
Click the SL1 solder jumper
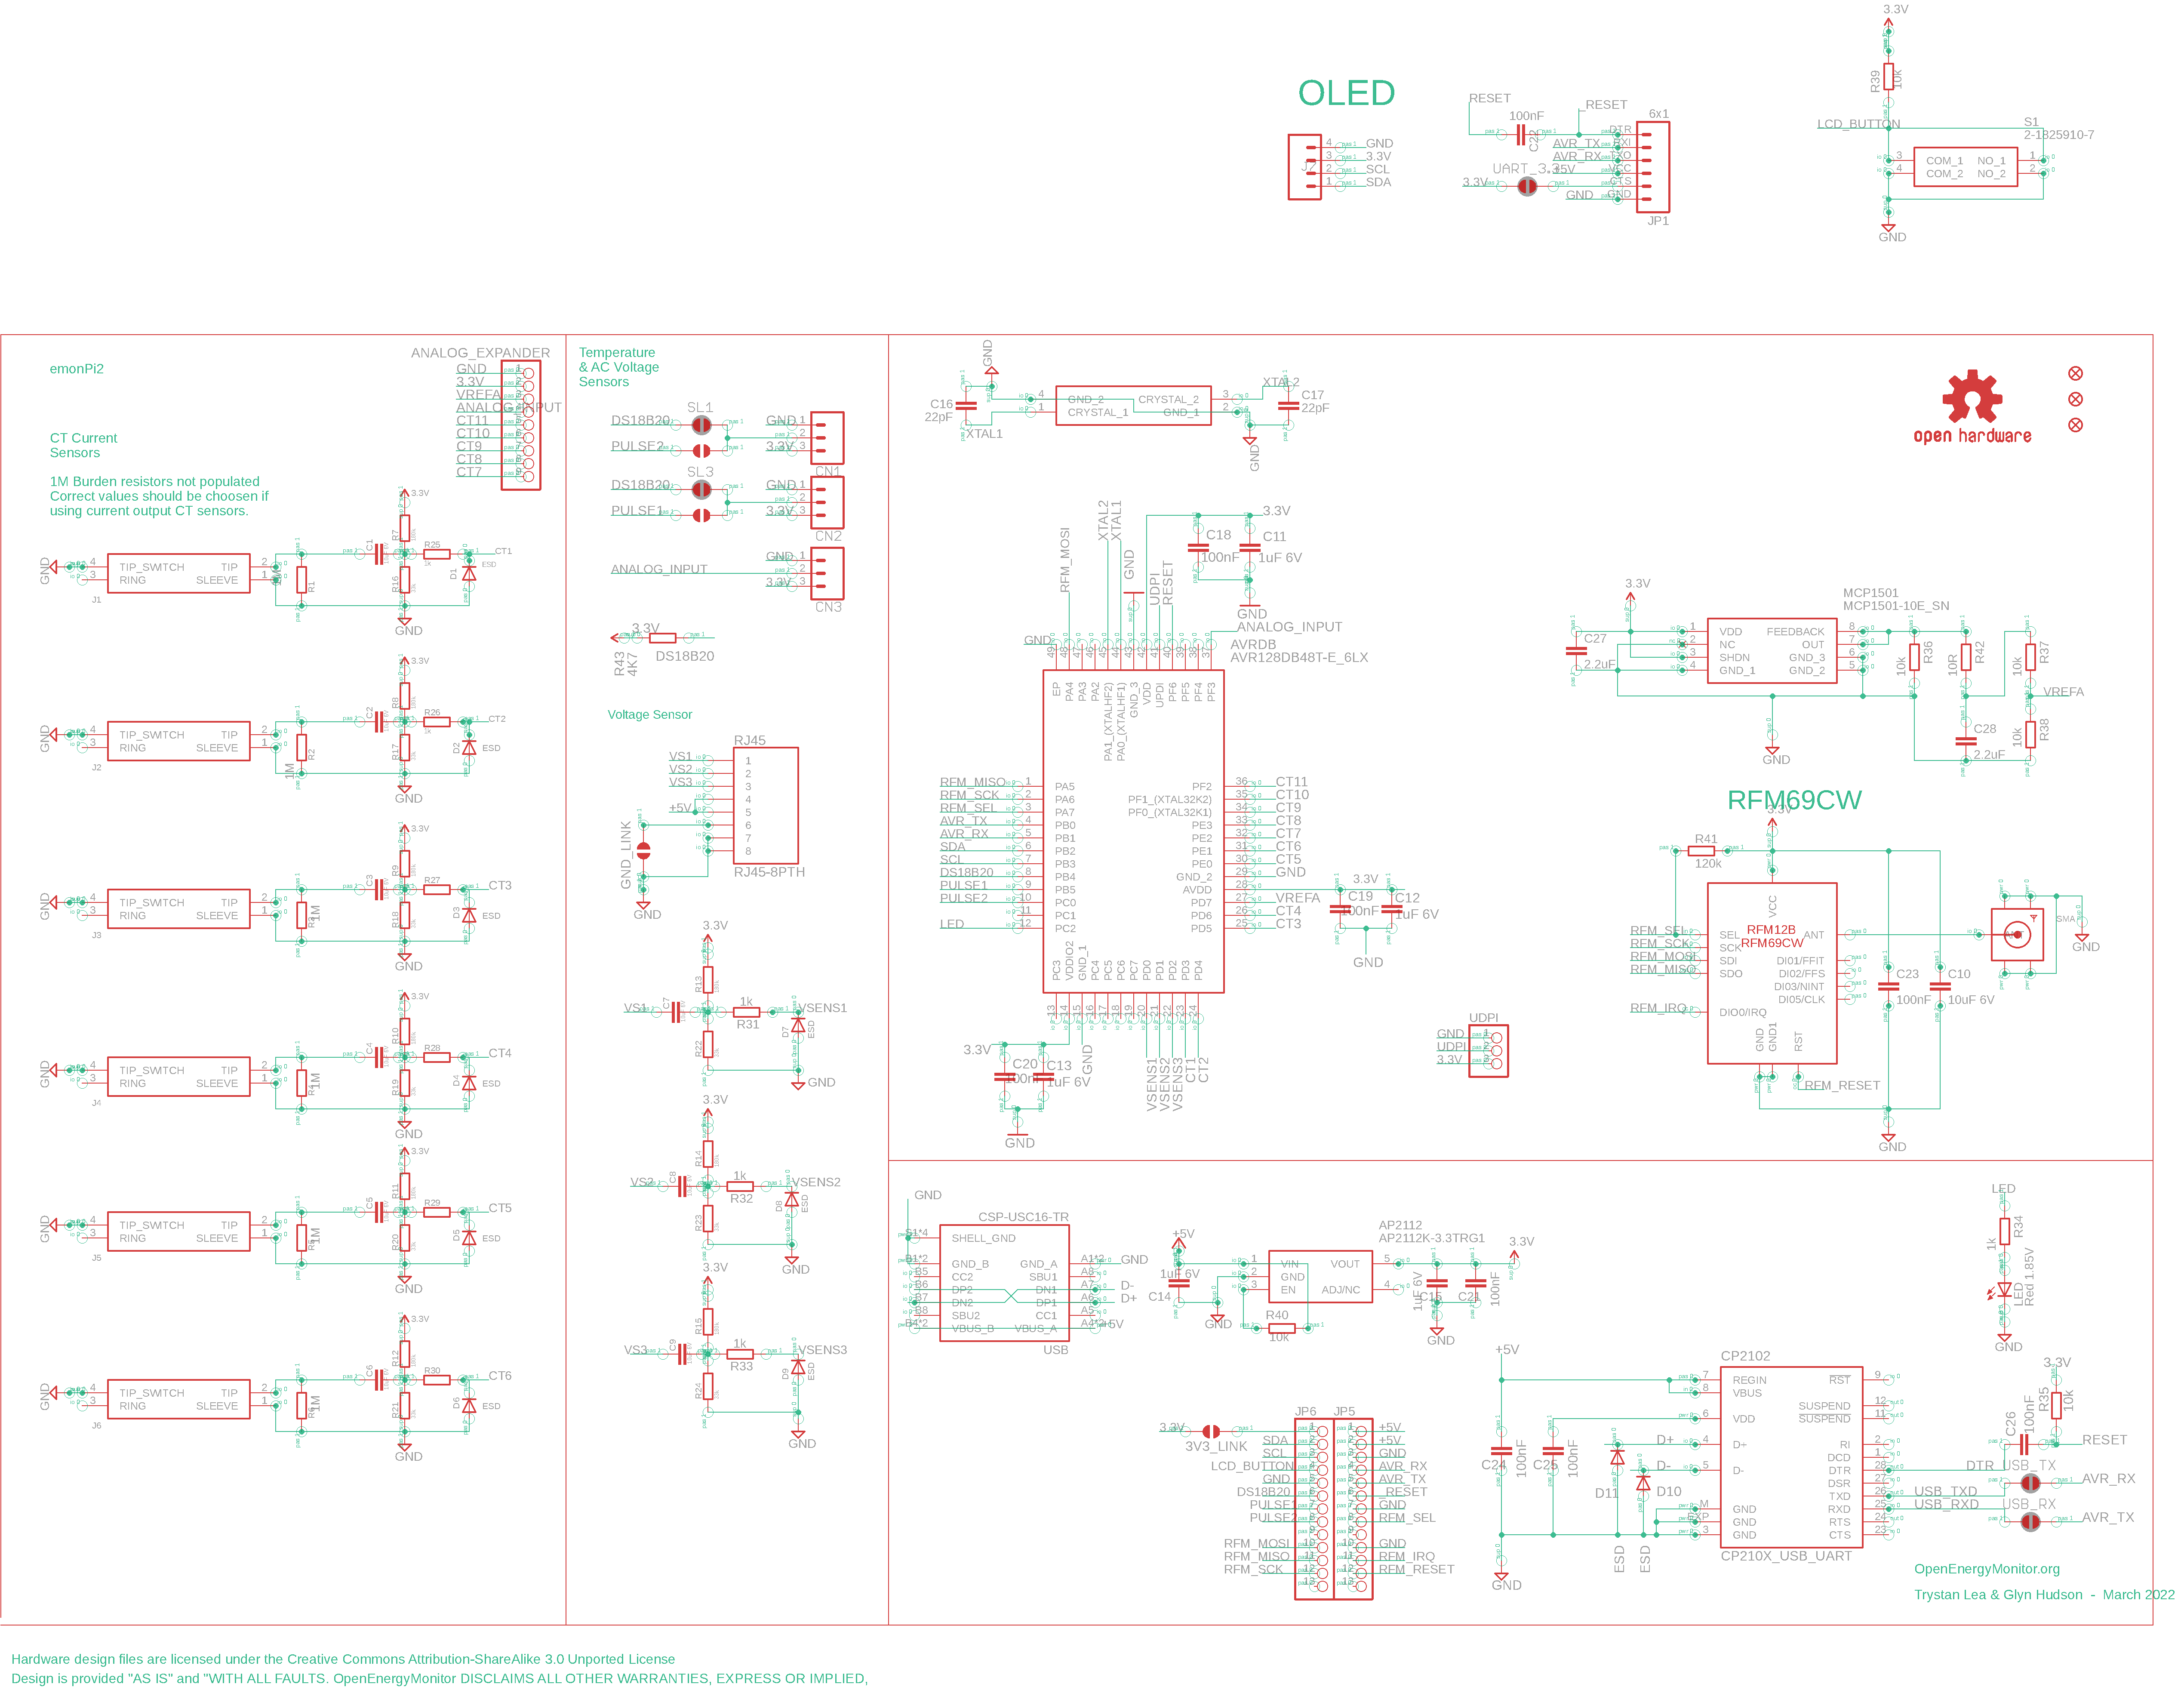(702, 425)
